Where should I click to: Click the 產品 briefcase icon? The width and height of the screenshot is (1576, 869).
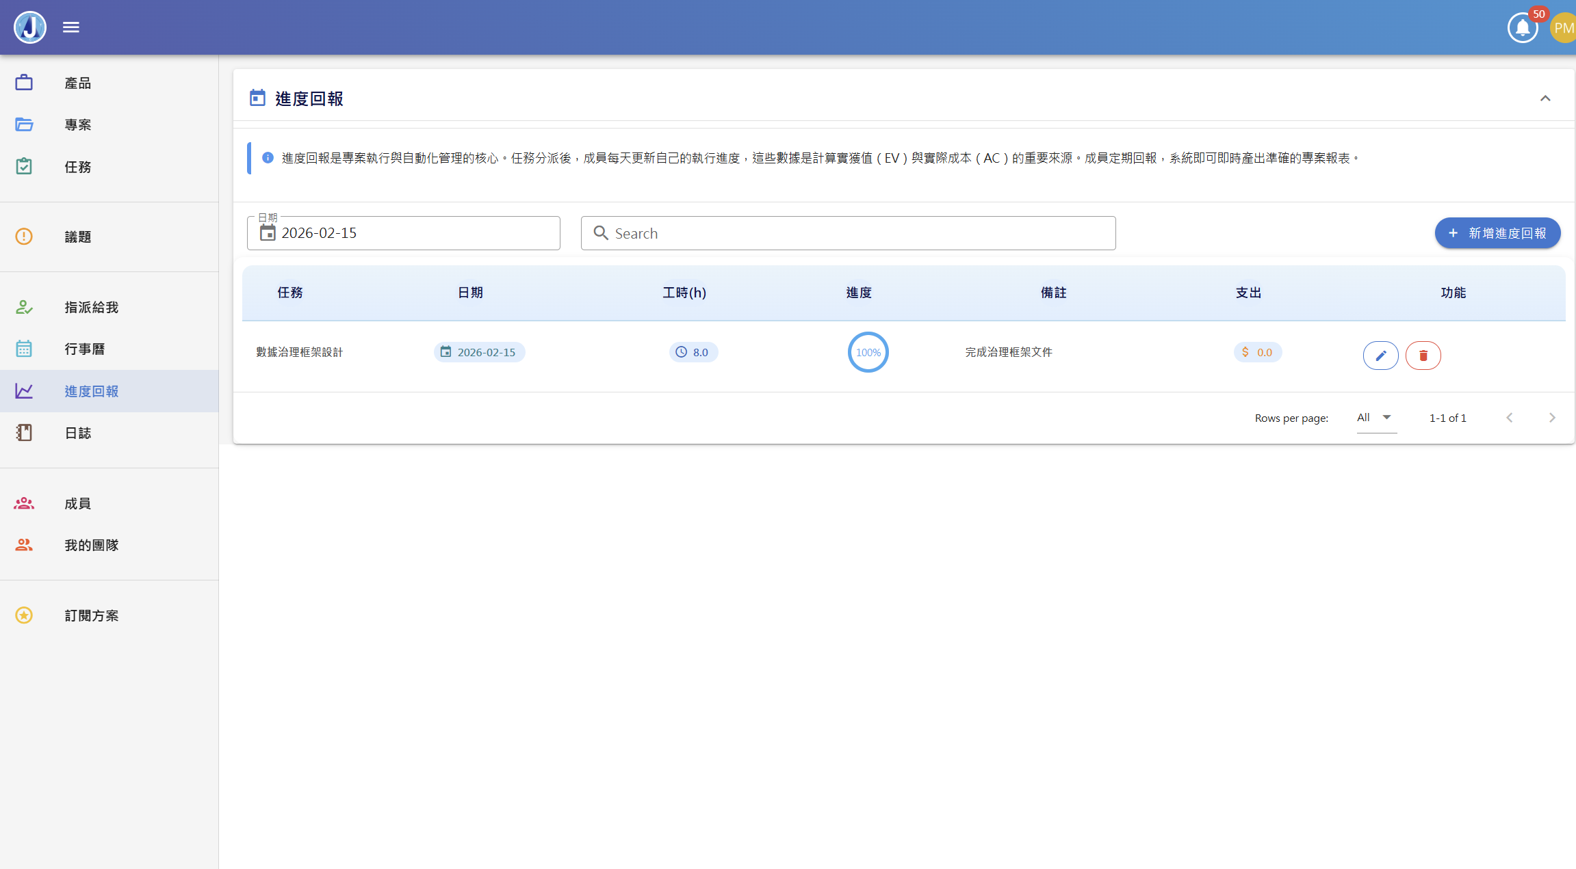click(24, 83)
